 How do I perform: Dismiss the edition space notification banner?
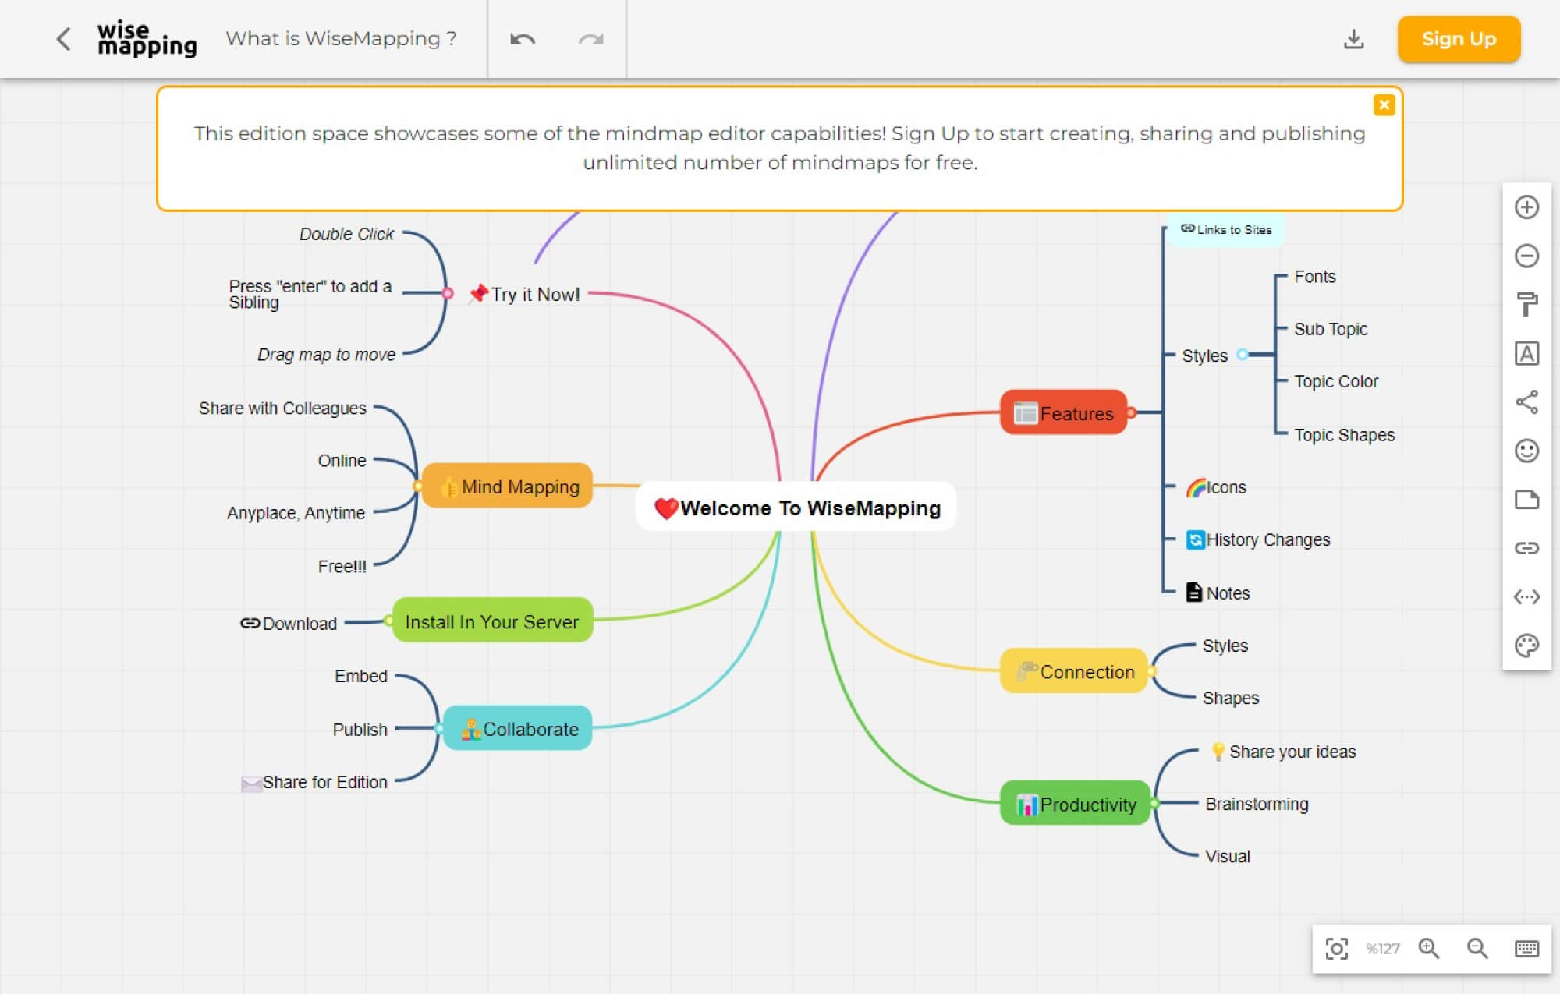1385,104
